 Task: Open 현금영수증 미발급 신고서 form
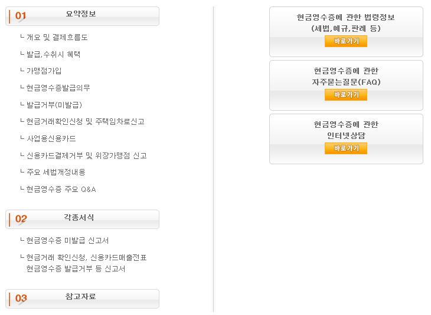pyautogui.click(x=67, y=240)
